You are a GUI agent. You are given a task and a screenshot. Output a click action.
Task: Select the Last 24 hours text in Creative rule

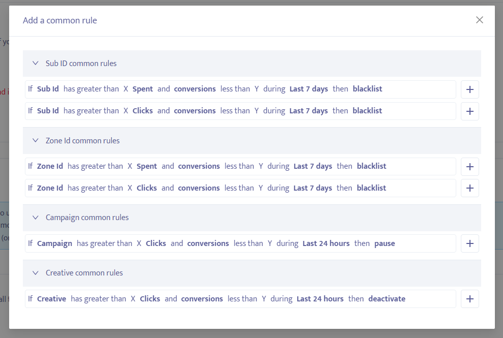pos(320,299)
